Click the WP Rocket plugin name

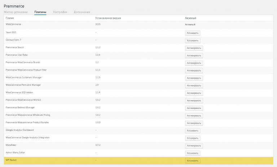pos(11,160)
